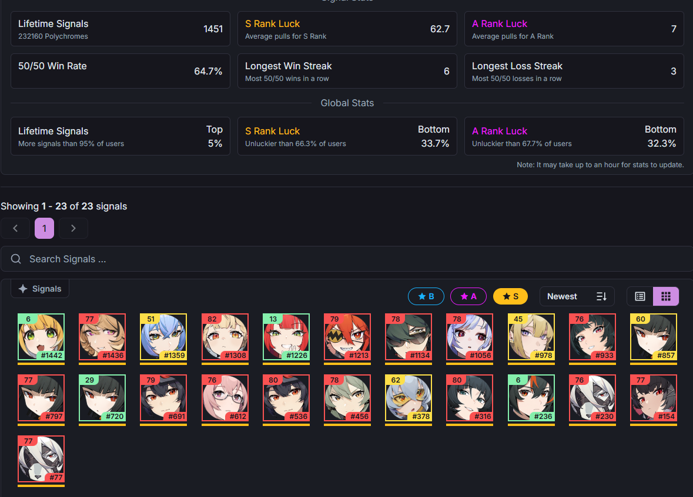
Task: Select global A Rank Luck Bottom 32.3% card
Action: click(574, 136)
